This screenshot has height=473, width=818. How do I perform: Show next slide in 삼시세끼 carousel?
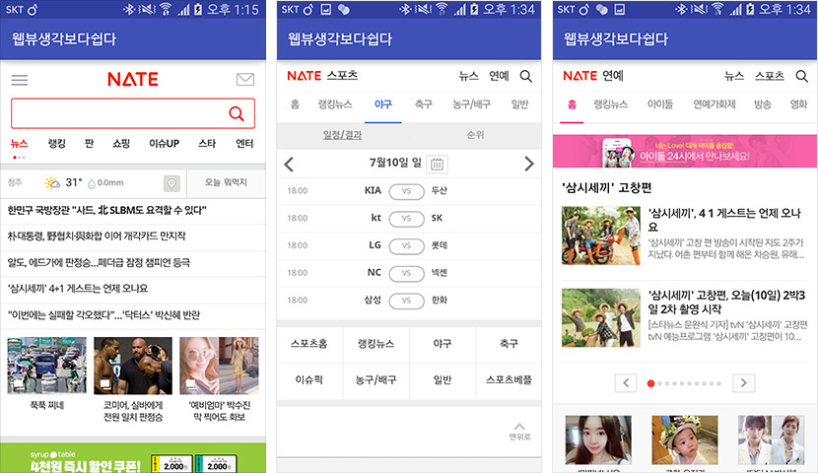[x=743, y=382]
